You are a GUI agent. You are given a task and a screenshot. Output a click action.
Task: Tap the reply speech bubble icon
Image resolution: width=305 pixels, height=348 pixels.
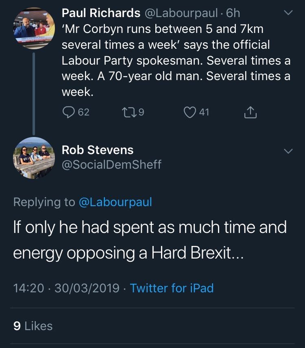coord(68,112)
